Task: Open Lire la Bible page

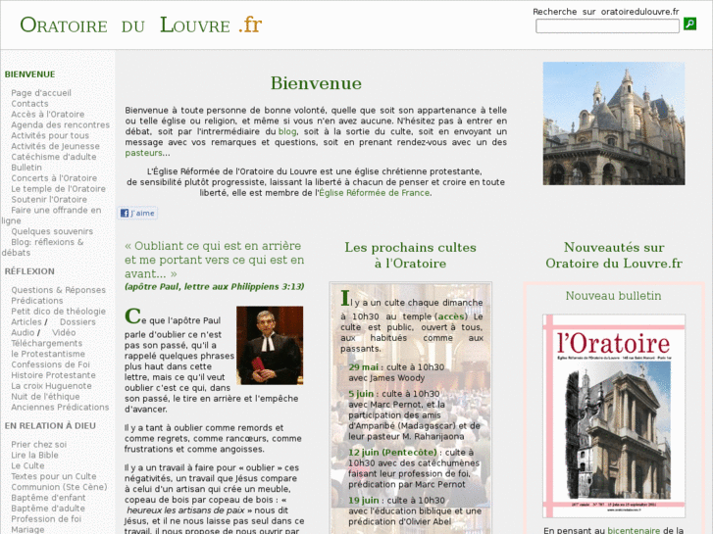Action: click(35, 455)
